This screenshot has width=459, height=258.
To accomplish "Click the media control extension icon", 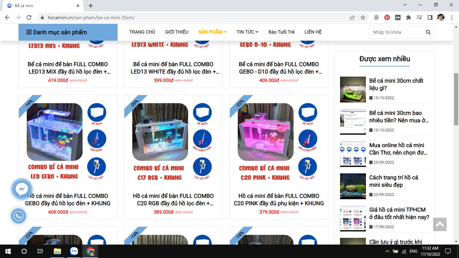I will click(419, 17).
